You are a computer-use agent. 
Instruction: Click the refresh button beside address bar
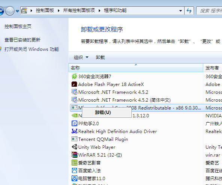pos(189,10)
